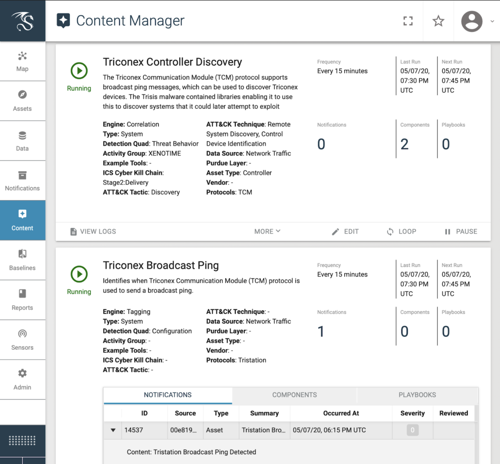Toggle fullscreen mode icon in header

pyautogui.click(x=408, y=21)
